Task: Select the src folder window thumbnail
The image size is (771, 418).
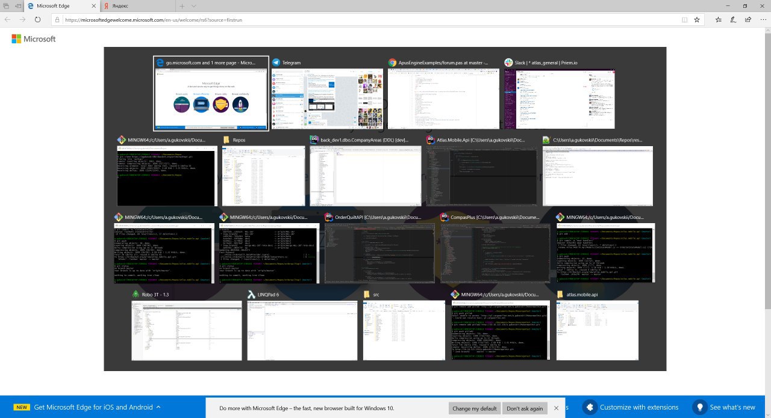Action: tap(405, 325)
